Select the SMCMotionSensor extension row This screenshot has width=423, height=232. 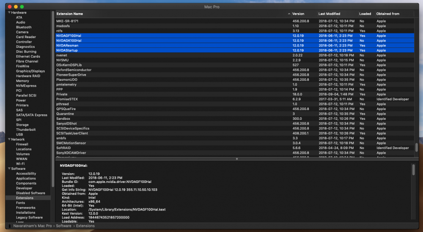coord(235,143)
